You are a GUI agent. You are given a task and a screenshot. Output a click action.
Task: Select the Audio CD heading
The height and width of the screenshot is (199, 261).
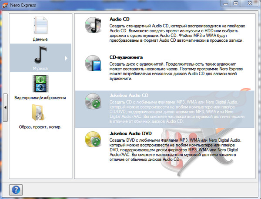tap(119, 19)
